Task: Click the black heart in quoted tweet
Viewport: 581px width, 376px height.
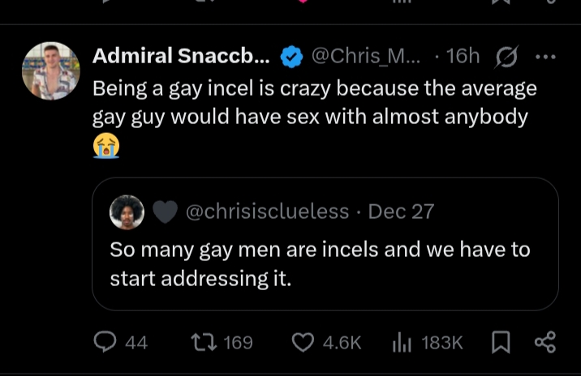Action: [x=165, y=212]
